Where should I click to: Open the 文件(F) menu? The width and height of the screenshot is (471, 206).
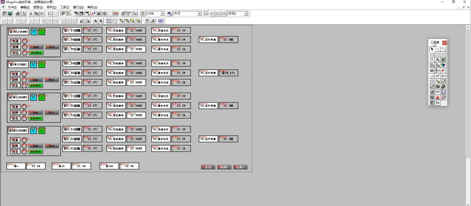tap(12, 7)
